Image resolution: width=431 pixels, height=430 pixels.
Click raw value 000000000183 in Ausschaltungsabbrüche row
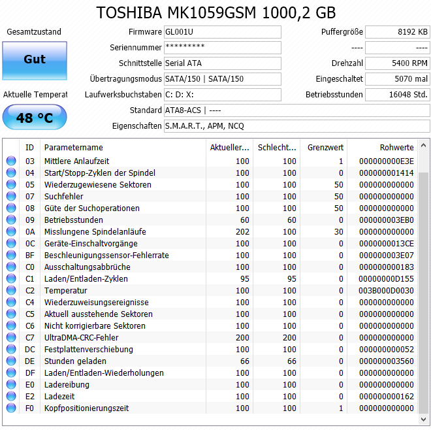pos(386,267)
